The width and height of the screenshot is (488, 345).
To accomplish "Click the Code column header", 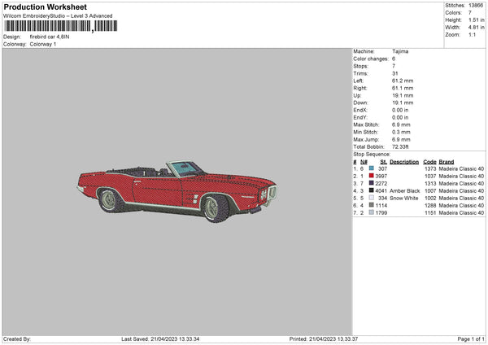I will [429, 161].
